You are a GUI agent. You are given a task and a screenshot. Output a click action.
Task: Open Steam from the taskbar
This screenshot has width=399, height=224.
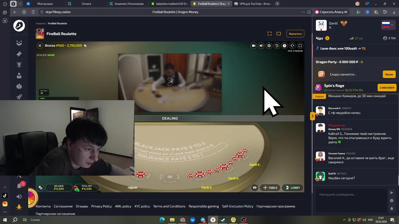pos(223,220)
